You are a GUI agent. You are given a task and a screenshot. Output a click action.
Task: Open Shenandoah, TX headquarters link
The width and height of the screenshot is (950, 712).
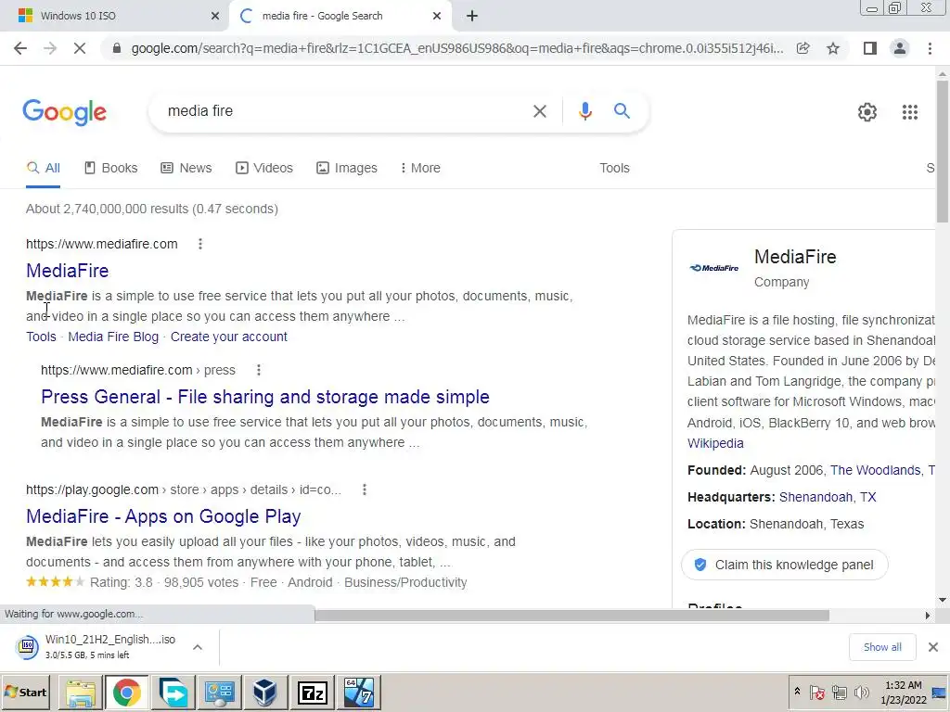click(x=828, y=497)
